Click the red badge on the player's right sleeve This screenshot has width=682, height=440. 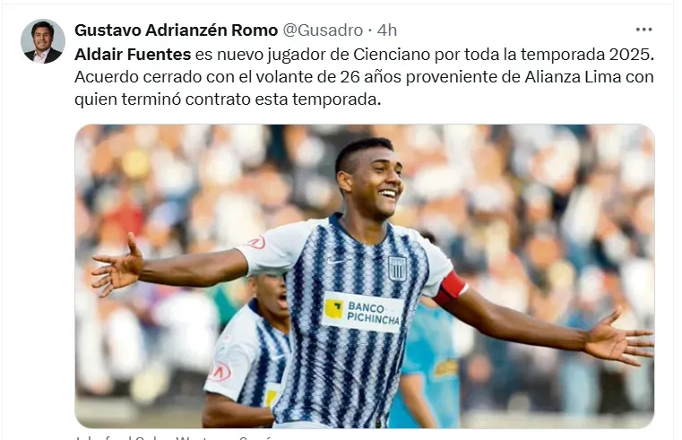tap(256, 242)
